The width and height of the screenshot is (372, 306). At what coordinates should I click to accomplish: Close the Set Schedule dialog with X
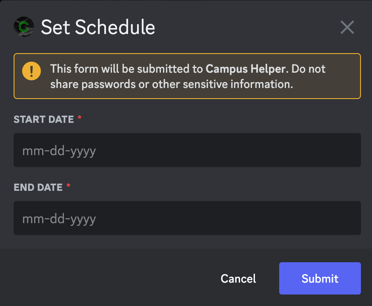pyautogui.click(x=347, y=27)
